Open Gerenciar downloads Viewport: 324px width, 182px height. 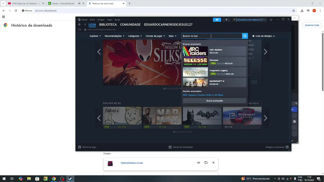[x=181, y=147]
